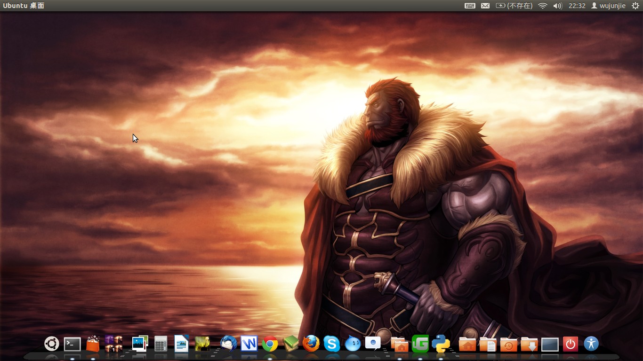The image size is (643, 361).
Task: Open the blue water-drop messenger icon
Action: pyautogui.click(x=353, y=344)
